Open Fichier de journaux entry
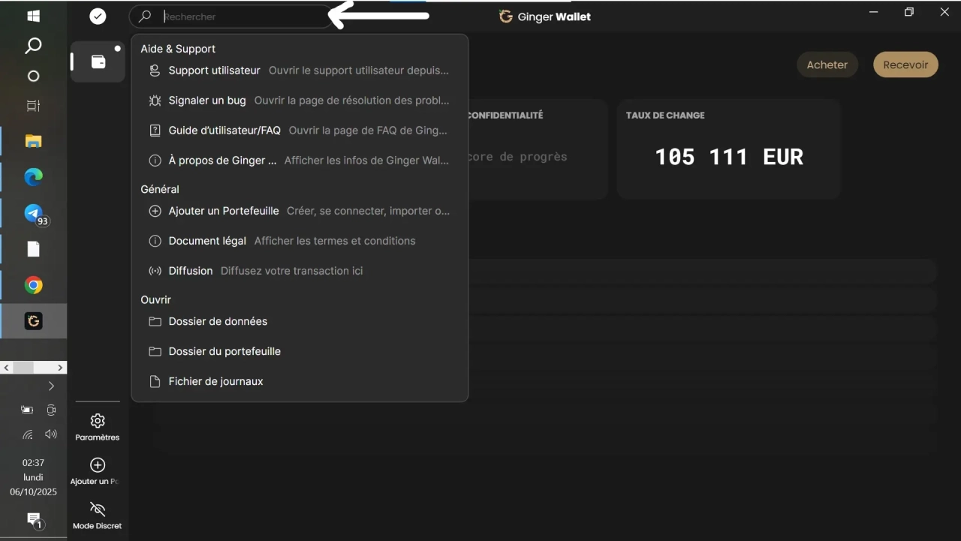The width and height of the screenshot is (961, 541). click(x=300, y=381)
